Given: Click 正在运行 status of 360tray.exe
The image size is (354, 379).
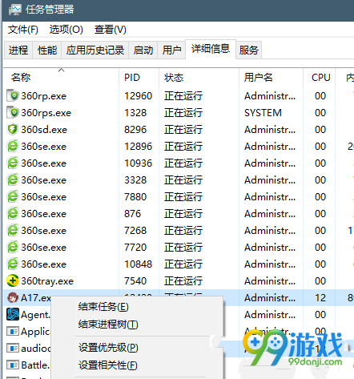Looking at the screenshot, I should coord(183,281).
